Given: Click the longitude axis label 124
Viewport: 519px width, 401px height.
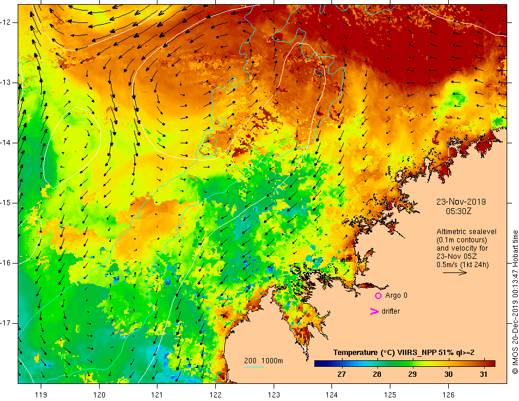Looking at the screenshot, I should [x=332, y=395].
